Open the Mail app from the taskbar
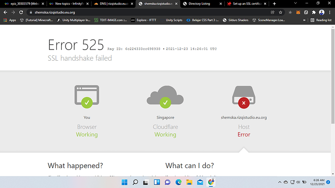335x188 pixels. (200, 182)
